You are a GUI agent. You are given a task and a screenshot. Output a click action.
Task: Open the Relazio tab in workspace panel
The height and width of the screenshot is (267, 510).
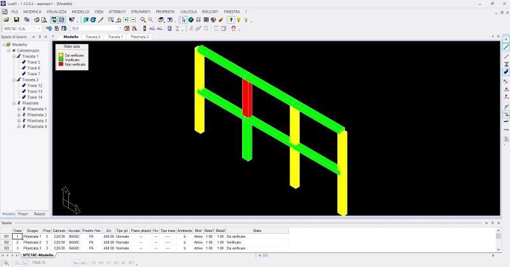[40, 213]
